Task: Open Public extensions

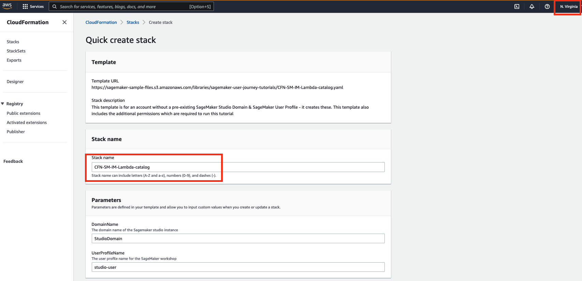Action: click(x=24, y=113)
